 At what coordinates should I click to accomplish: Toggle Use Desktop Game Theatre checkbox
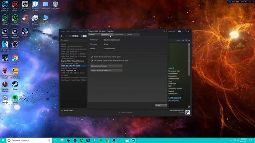92,61
